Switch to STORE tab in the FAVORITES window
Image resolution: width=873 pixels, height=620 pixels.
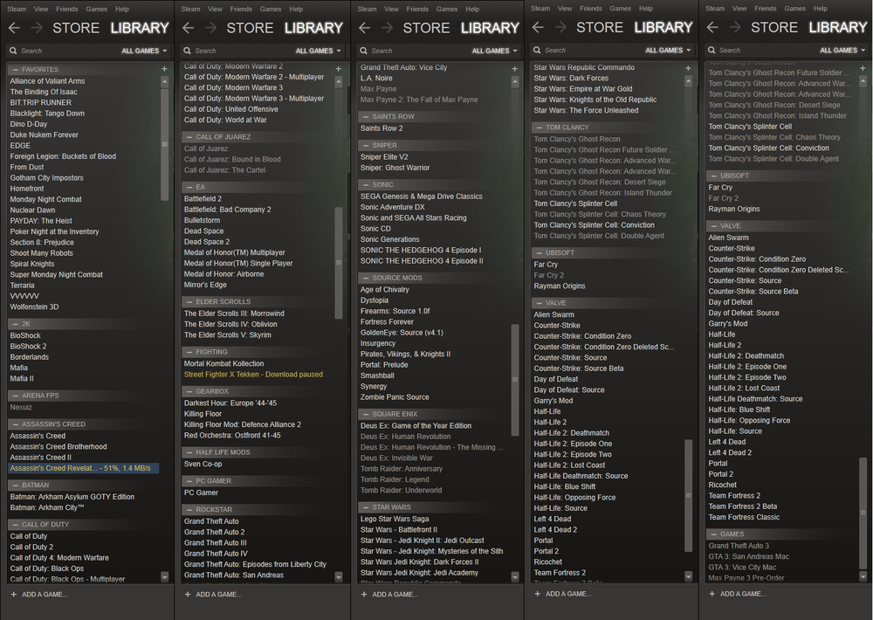tap(76, 28)
